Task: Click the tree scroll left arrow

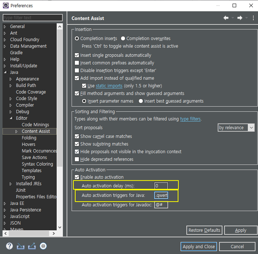Action: click(5, 233)
